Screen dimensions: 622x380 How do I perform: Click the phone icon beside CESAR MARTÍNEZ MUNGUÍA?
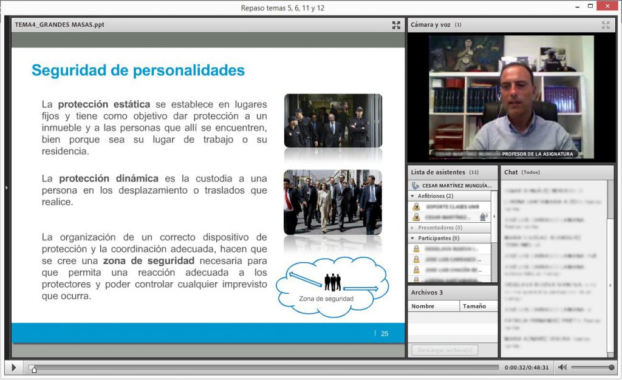point(415,185)
